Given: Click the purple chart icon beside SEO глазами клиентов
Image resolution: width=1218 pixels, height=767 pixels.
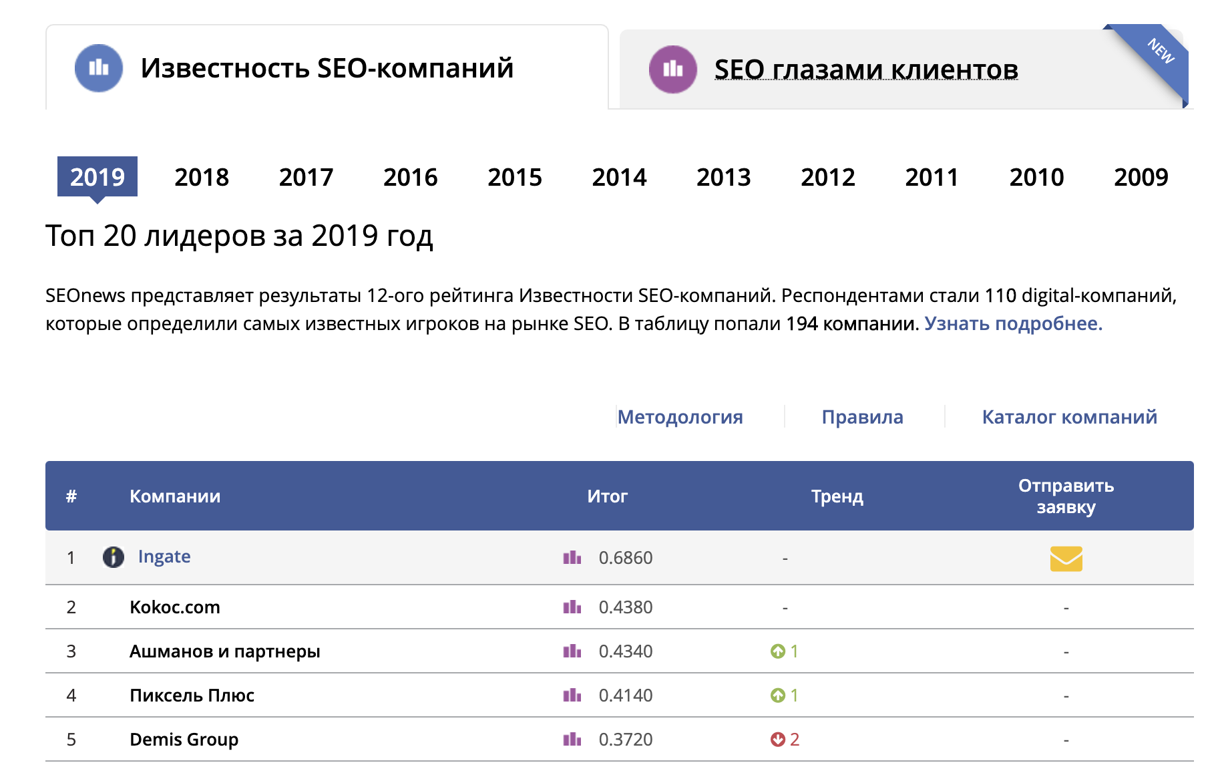Looking at the screenshot, I should pos(673,69).
